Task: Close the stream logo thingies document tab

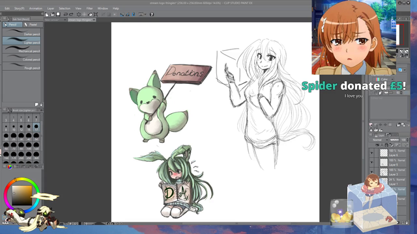Action: [94, 20]
